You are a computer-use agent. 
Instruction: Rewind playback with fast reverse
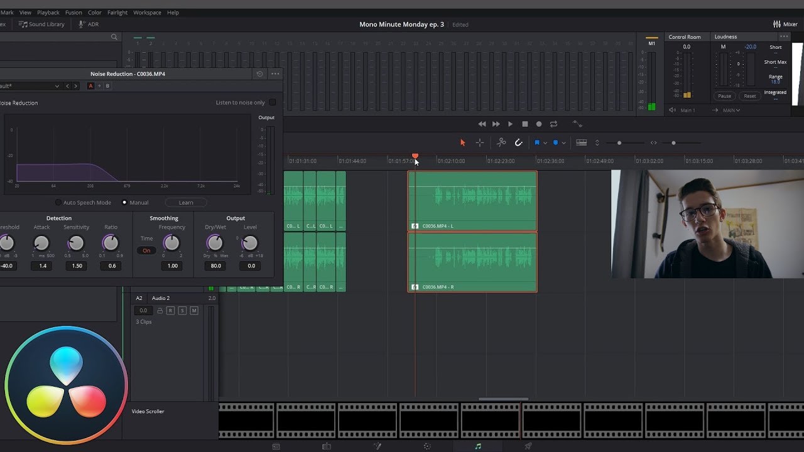(x=482, y=124)
